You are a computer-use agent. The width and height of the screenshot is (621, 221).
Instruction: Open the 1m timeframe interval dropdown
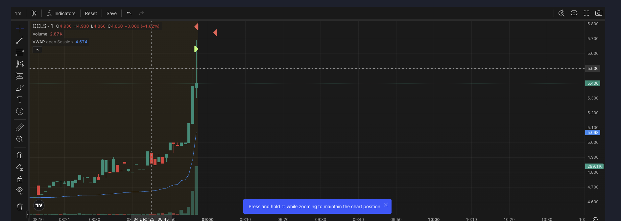[18, 13]
